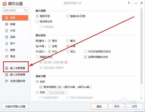Set default language to 英文

click(x=68, y=52)
